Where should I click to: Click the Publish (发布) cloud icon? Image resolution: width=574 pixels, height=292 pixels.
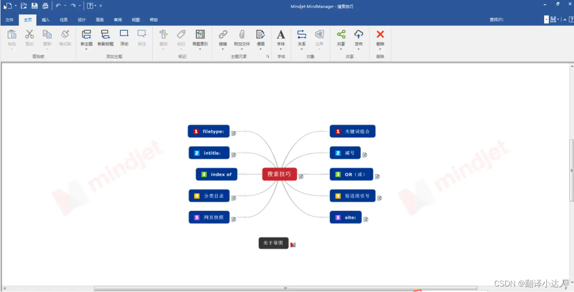(358, 35)
